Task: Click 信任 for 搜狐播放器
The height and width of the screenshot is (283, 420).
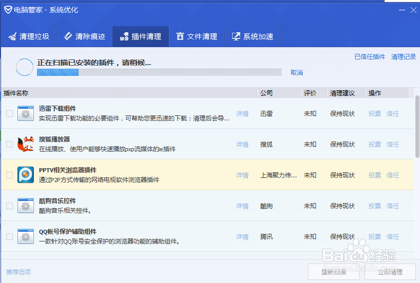Action: (393, 145)
